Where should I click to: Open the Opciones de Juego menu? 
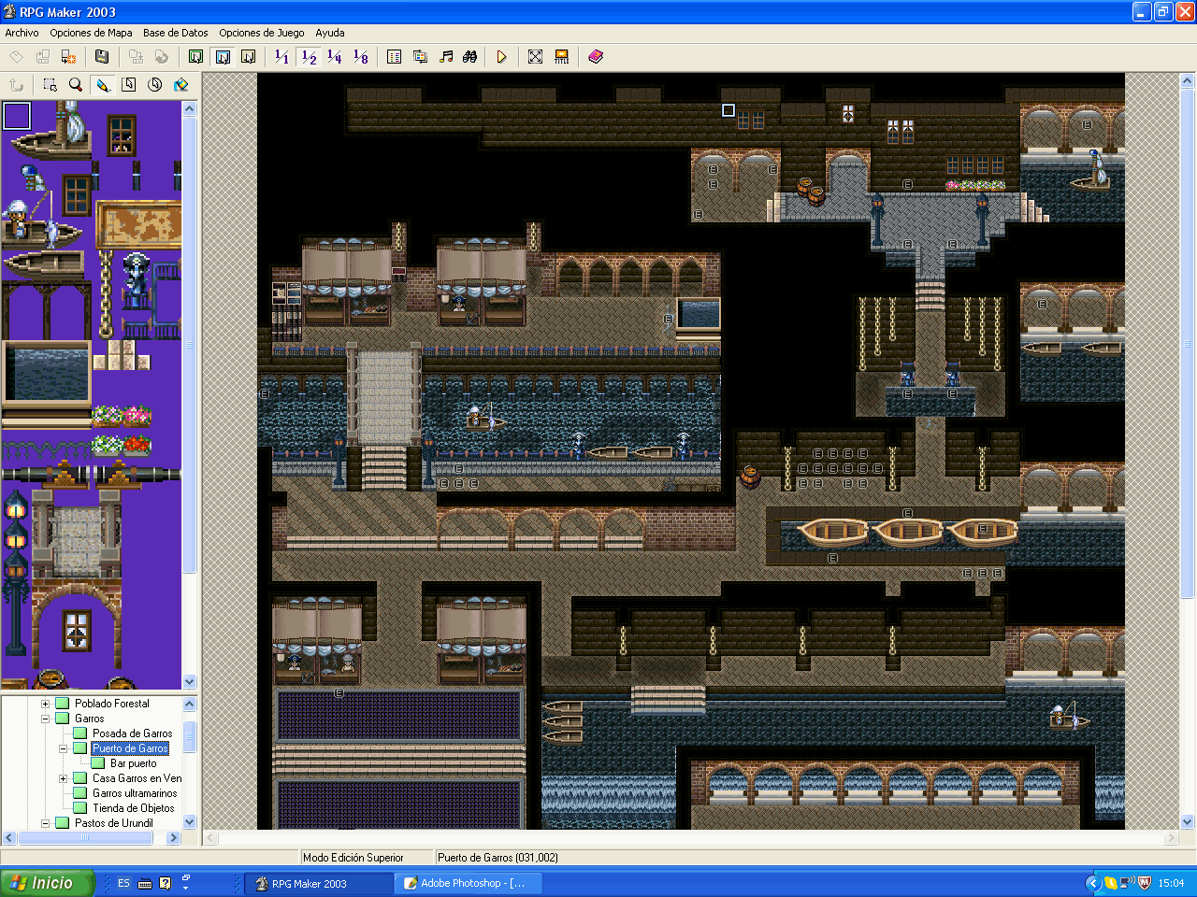(262, 33)
